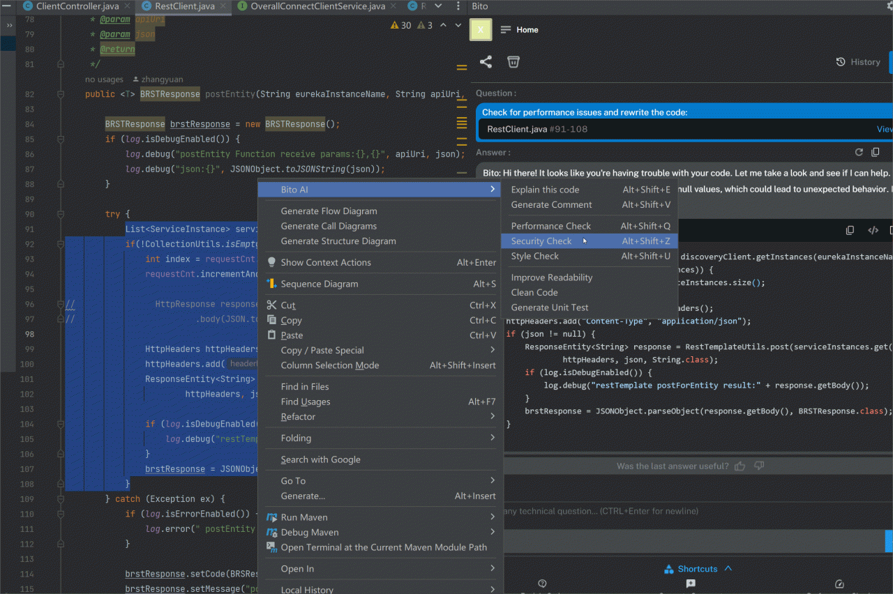Open Terminal at Current Maven Module Path
This screenshot has width=893, height=594.
[380, 547]
